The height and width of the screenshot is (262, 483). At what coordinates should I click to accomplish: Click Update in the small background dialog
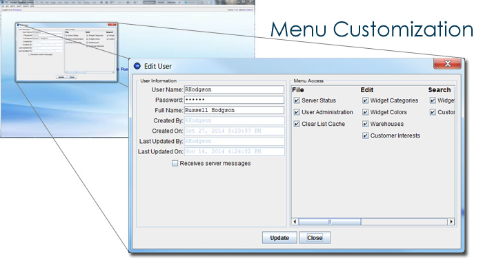(61, 77)
